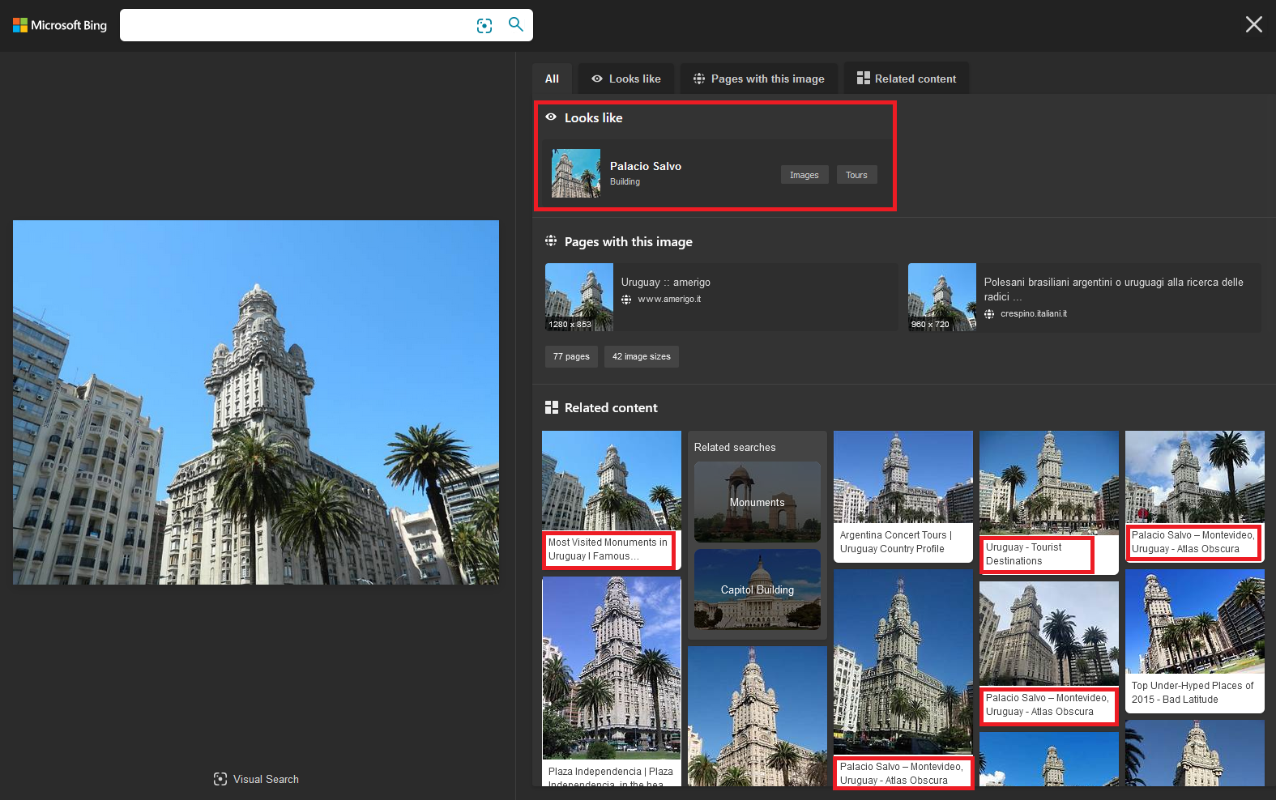Open 'Top Under-Hyped Places of 2015' caption

(x=1193, y=692)
